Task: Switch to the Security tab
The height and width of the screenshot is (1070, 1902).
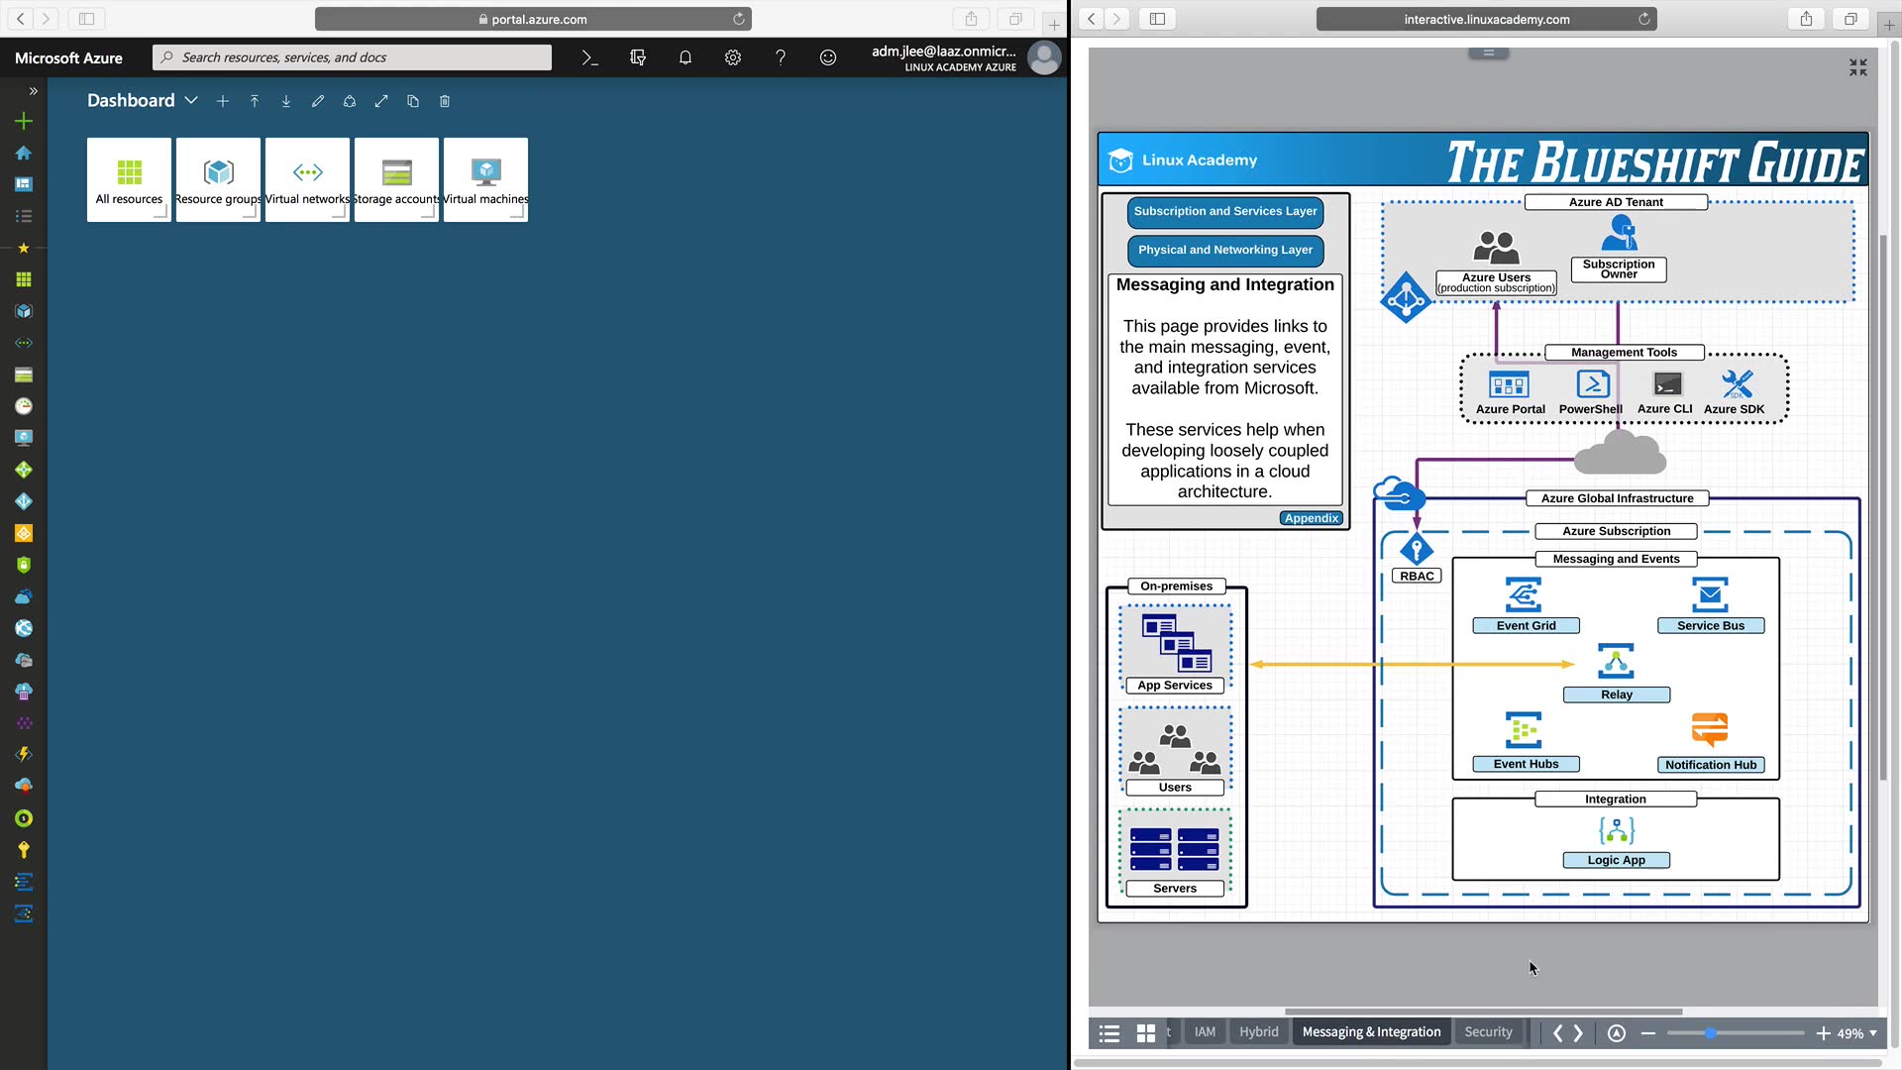Action: (x=1488, y=1032)
